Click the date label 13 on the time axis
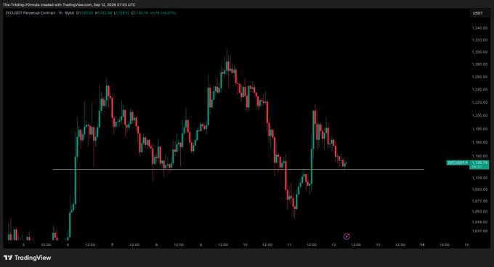494x267 pixels. click(x=378, y=245)
